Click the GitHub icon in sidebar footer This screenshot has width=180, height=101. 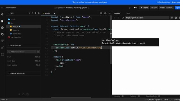[23, 94]
